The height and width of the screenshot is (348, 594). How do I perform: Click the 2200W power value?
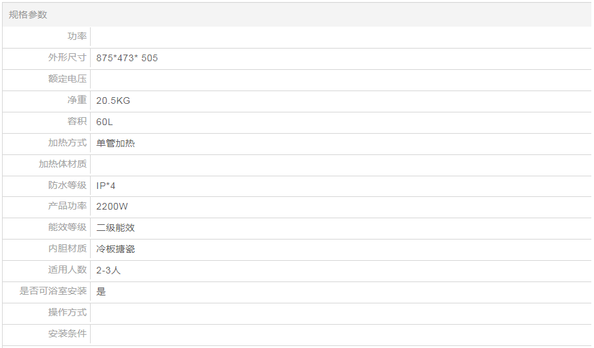[x=112, y=206]
